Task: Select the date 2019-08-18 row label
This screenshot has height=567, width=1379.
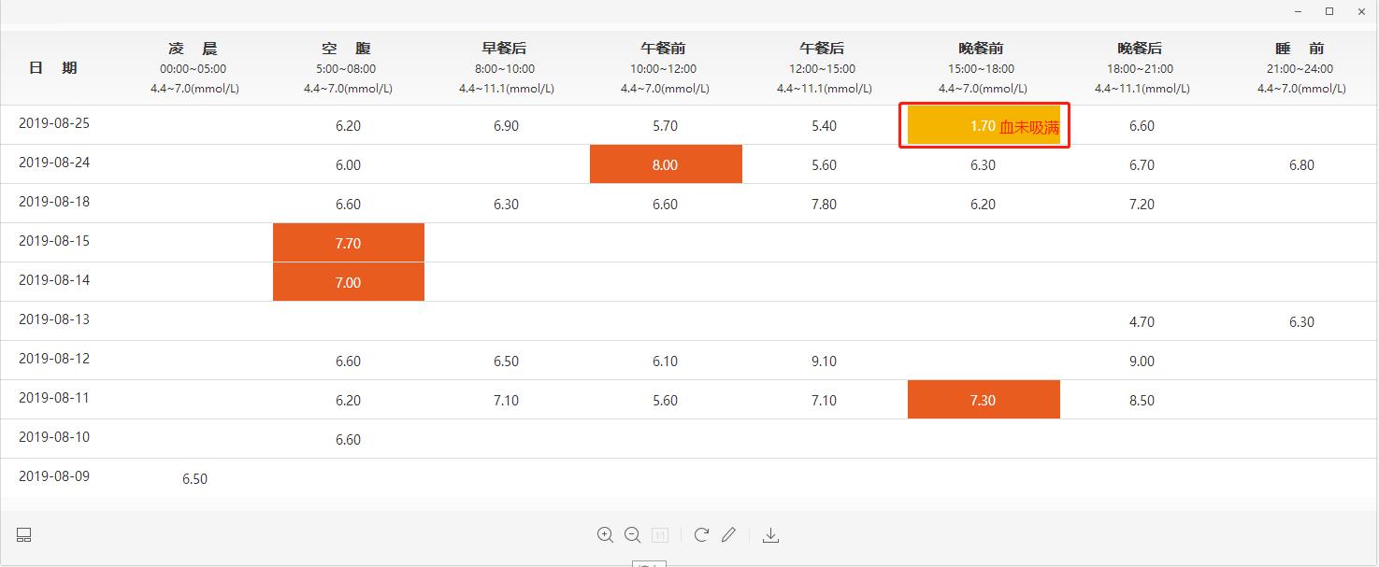Action: point(52,202)
